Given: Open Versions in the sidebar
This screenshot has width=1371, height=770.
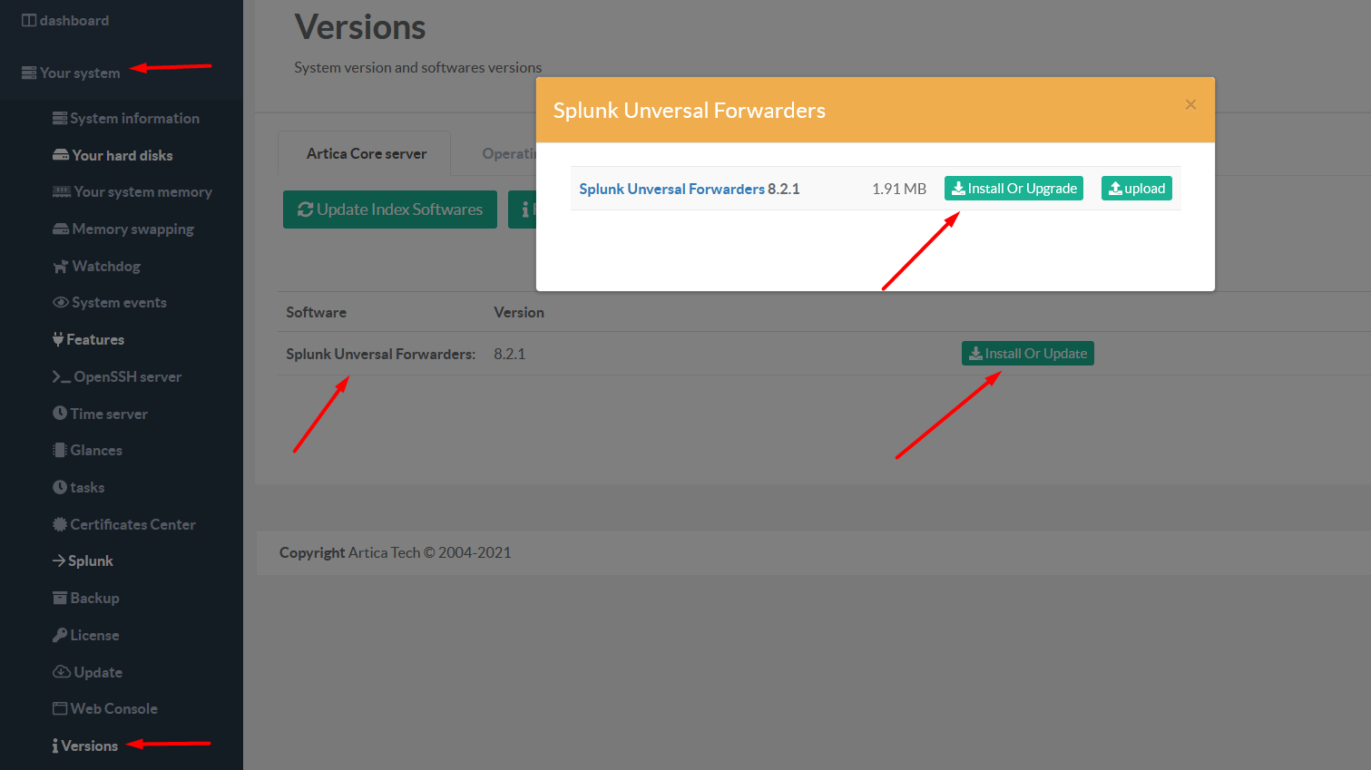Looking at the screenshot, I should [89, 746].
